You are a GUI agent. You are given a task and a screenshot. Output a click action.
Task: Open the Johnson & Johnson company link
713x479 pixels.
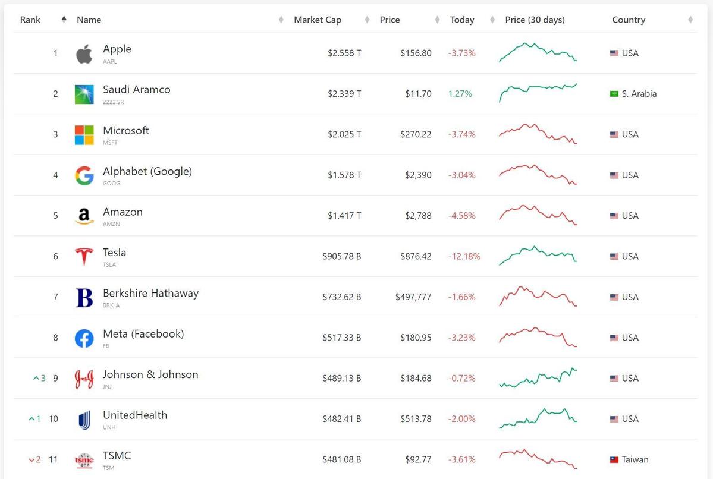(x=150, y=374)
